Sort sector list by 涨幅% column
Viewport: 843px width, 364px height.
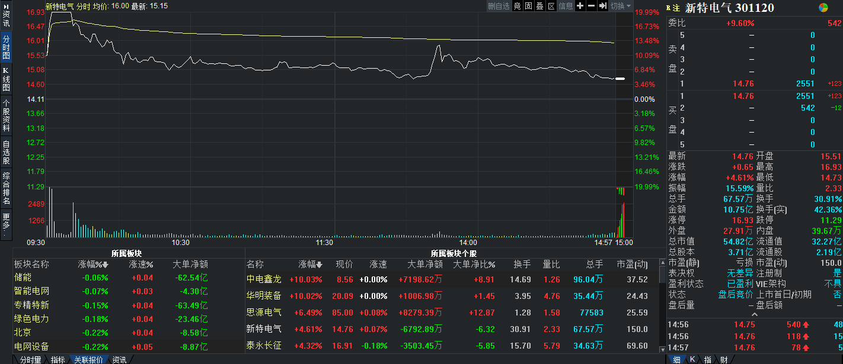click(93, 264)
